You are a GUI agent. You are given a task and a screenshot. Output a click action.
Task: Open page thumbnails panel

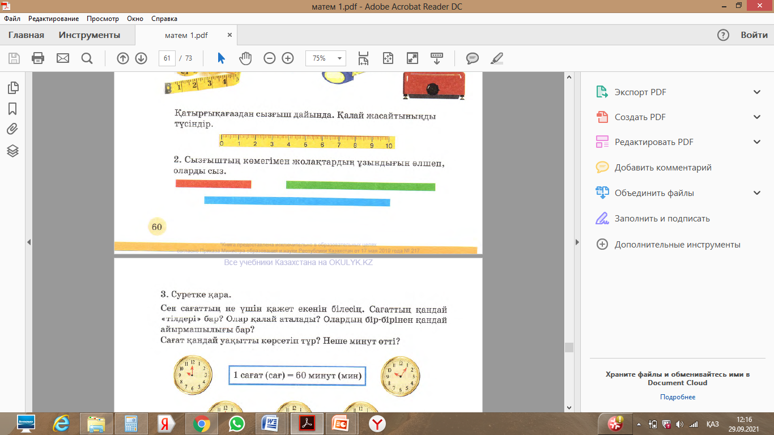(12, 88)
